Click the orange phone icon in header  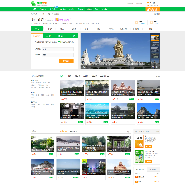click(x=147, y=4)
